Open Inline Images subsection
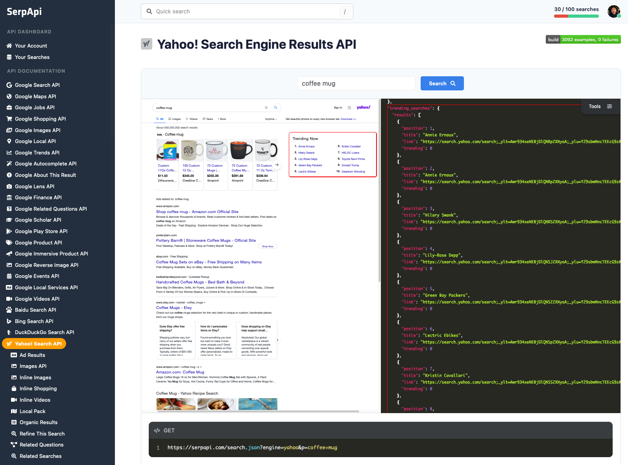 click(35, 377)
